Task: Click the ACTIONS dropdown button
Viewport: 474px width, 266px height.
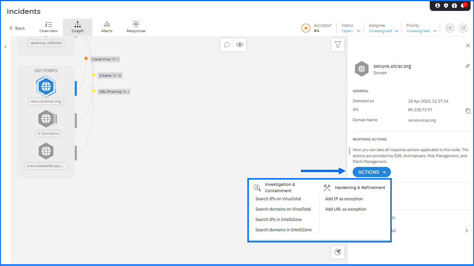Action: click(x=372, y=172)
